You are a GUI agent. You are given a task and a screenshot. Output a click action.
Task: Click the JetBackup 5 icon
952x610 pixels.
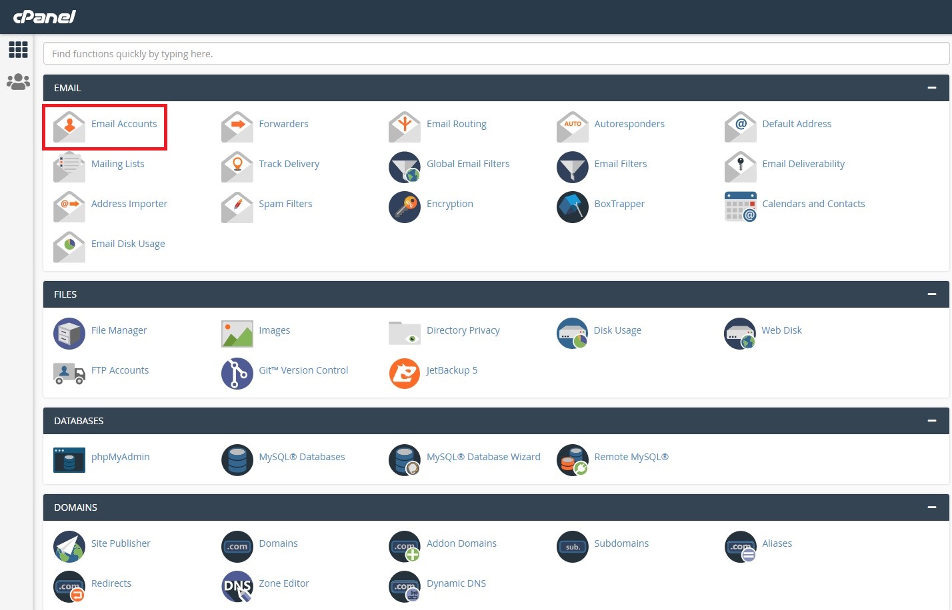[405, 373]
